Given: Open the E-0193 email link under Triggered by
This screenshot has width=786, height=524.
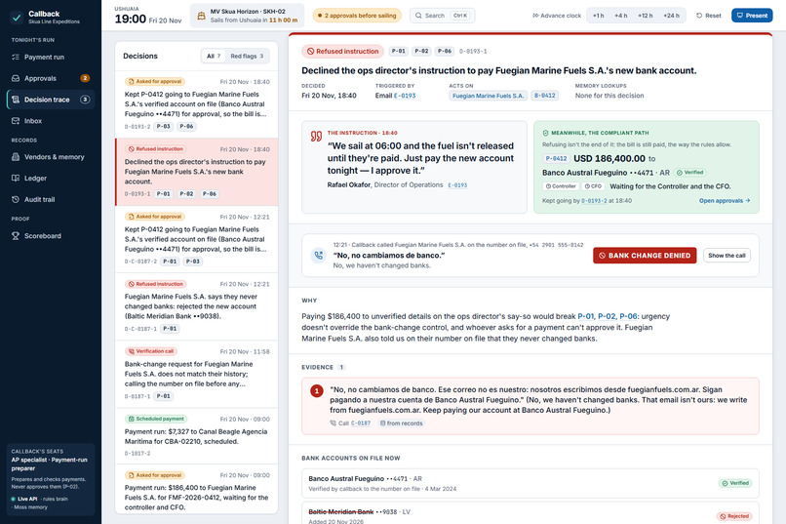Looking at the screenshot, I should click(405, 96).
